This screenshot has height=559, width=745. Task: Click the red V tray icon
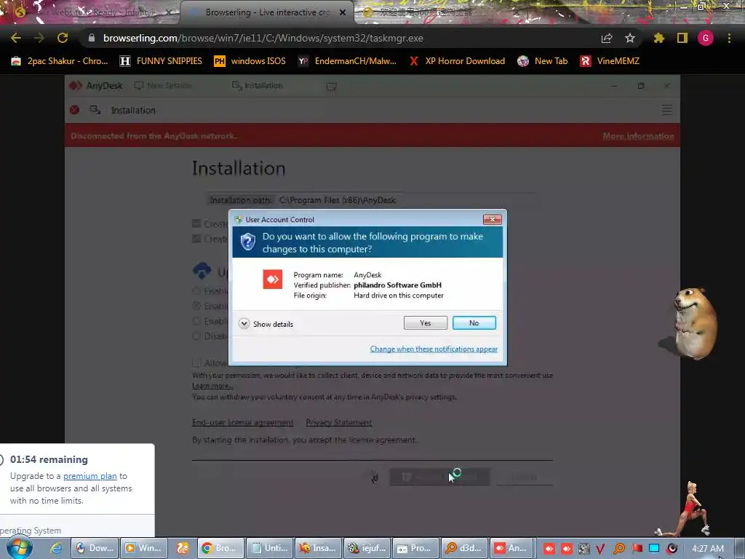(x=600, y=549)
